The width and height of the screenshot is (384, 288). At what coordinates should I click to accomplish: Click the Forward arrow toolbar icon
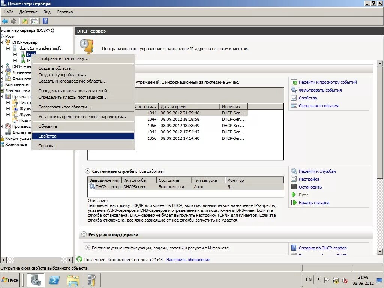(13, 21)
